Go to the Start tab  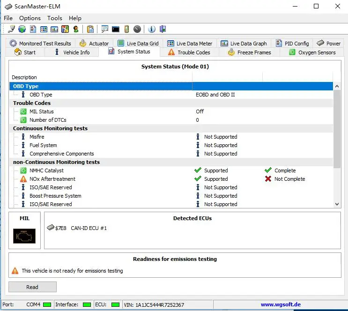pos(25,52)
